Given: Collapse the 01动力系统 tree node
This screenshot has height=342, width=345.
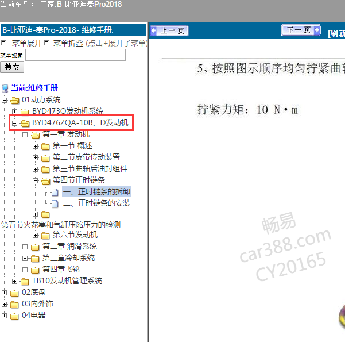Looking at the screenshot, I should pyautogui.click(x=4, y=100).
